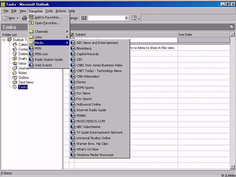
Task: Click the Subject column header
Action: [126, 35]
